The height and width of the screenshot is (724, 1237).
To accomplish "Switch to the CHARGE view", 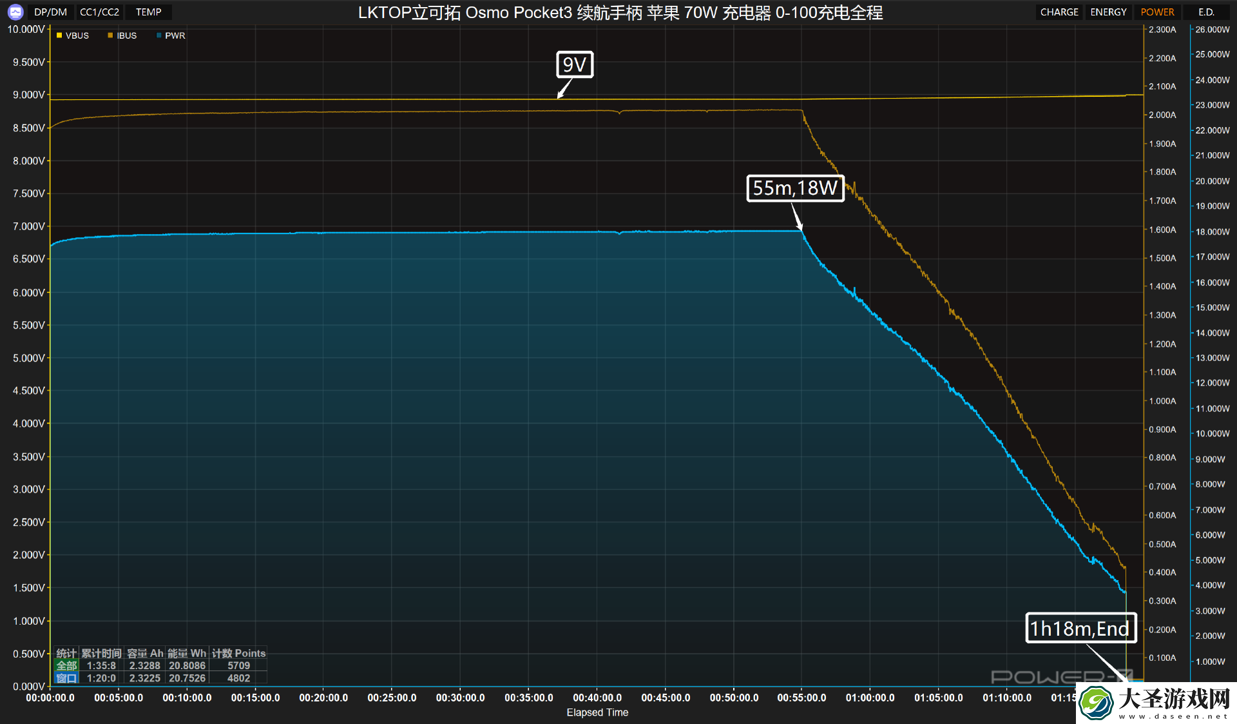I will tap(1059, 12).
